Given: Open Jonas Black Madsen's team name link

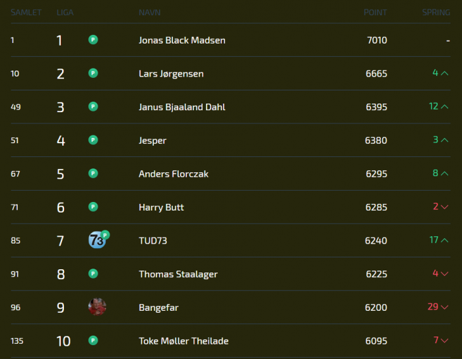Looking at the screenshot, I should [182, 40].
